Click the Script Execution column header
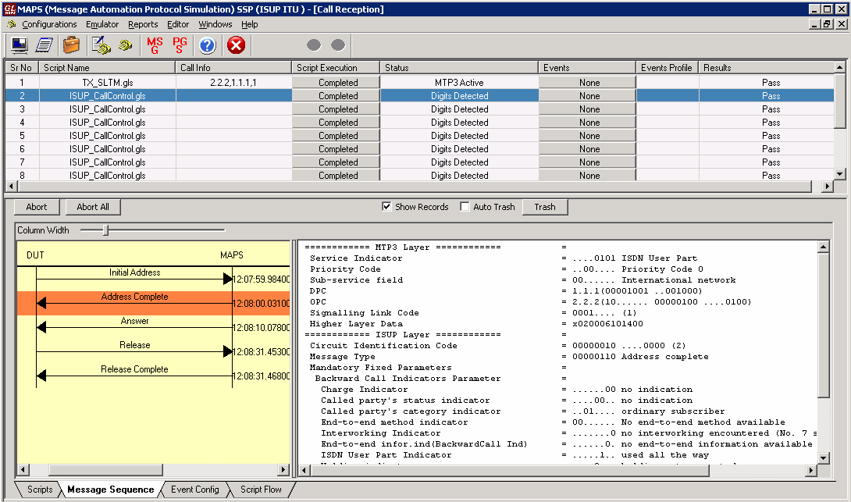This screenshot has width=851, height=502. pyautogui.click(x=336, y=68)
